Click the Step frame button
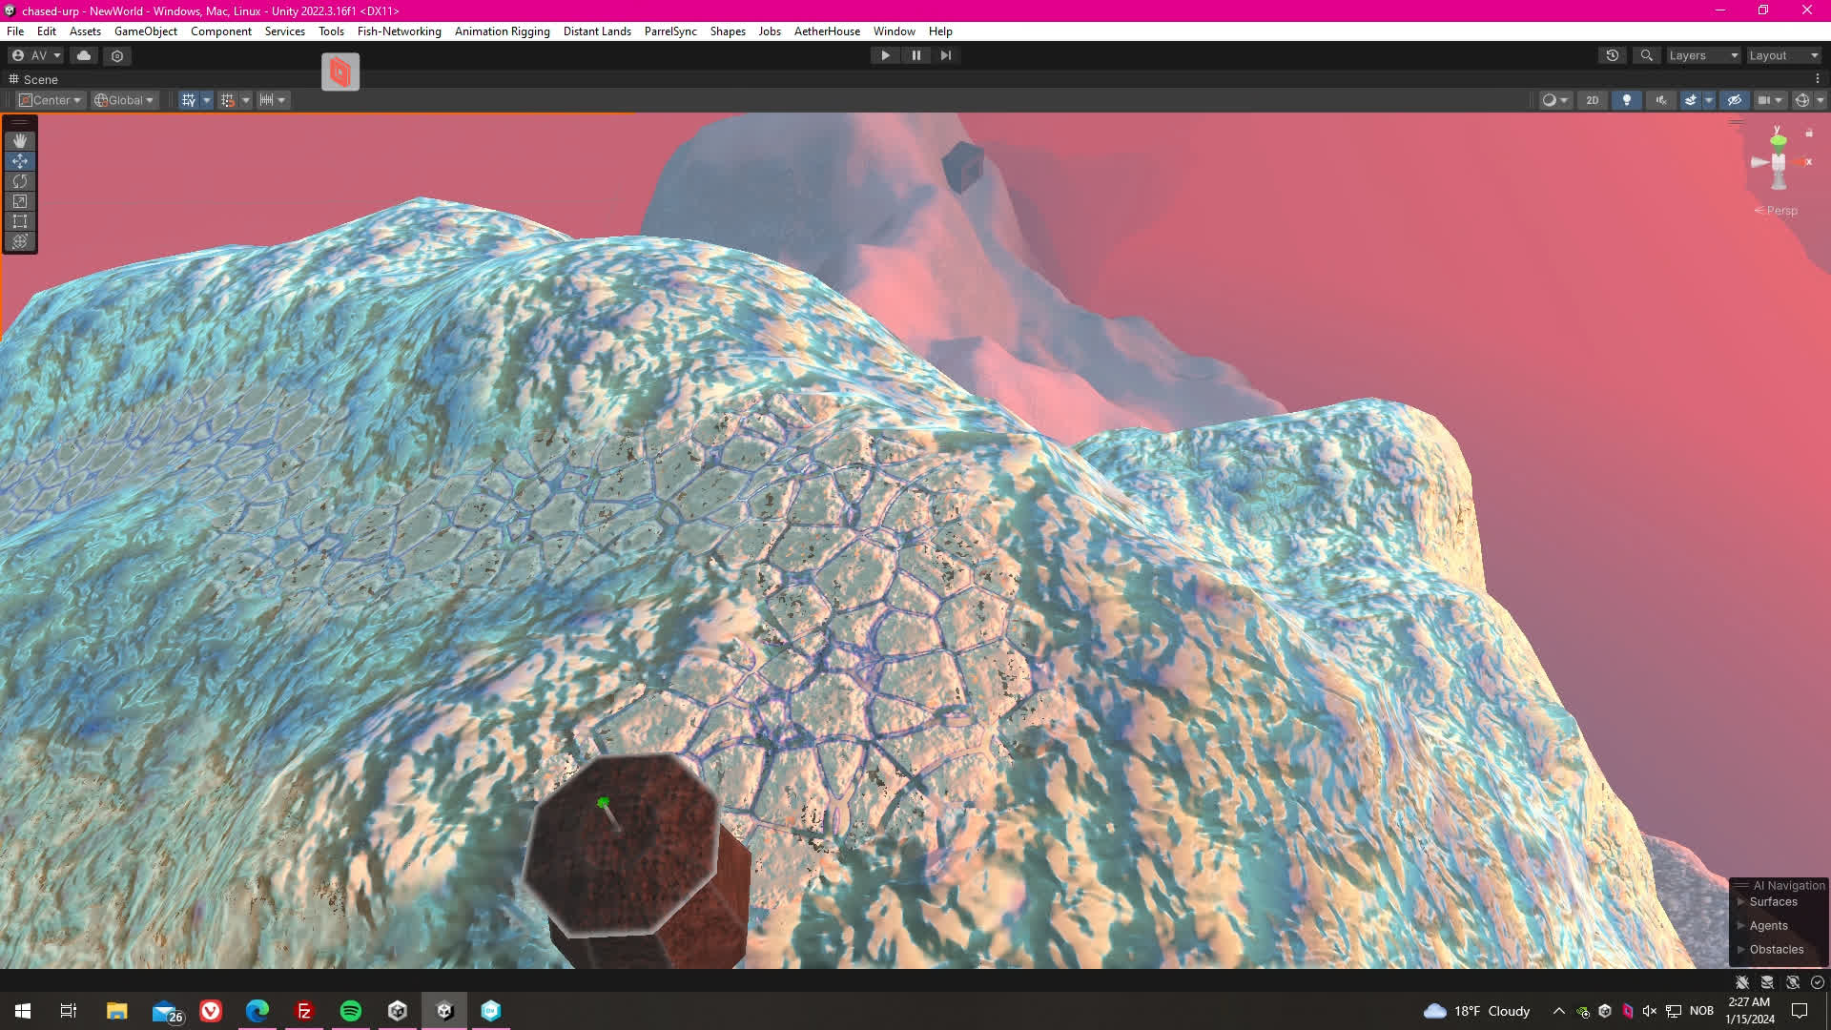This screenshot has width=1831, height=1030. coord(945,55)
